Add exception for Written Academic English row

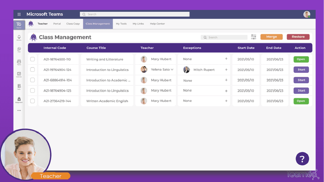point(226,101)
